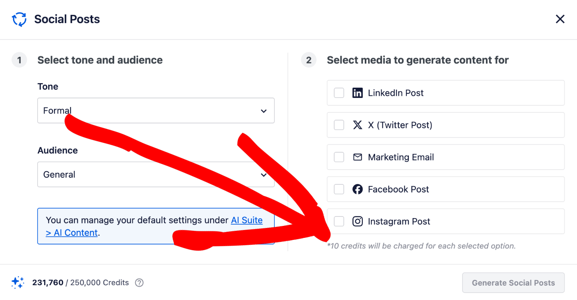Click the Instagram Post option row
This screenshot has width=577, height=300.
[446, 221]
